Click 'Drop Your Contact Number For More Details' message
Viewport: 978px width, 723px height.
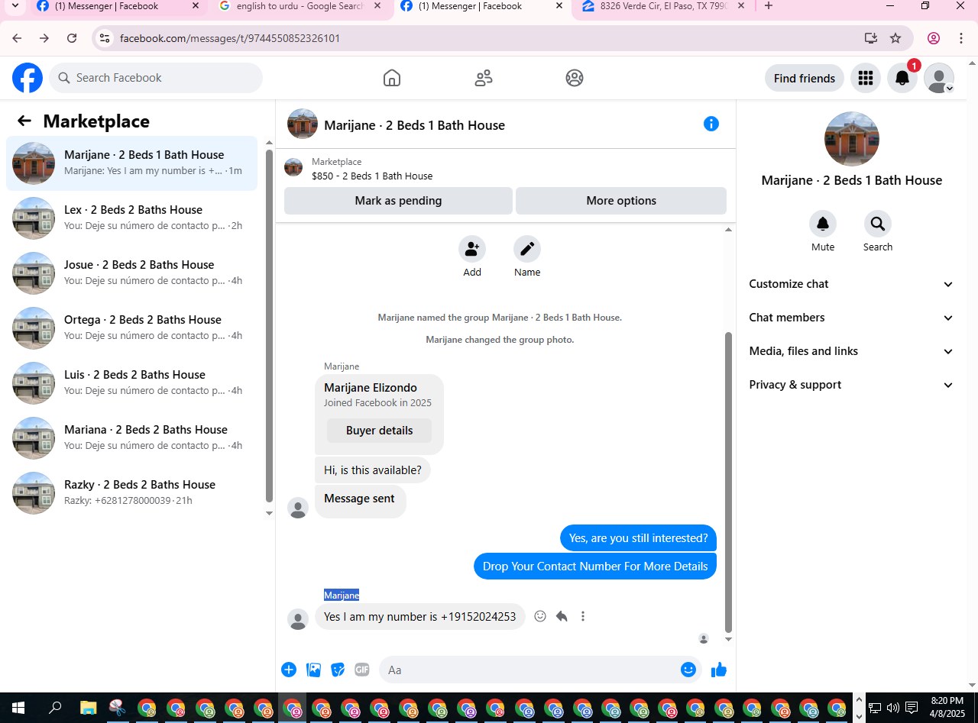[595, 566]
